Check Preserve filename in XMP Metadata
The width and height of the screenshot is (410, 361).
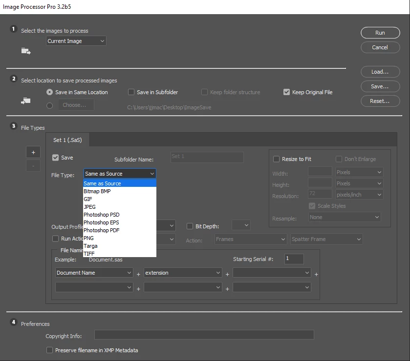[49, 350]
